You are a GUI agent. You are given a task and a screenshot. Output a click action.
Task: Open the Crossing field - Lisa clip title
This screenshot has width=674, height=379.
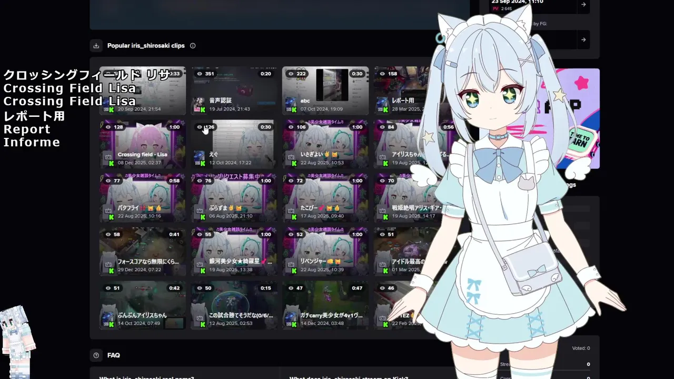(x=142, y=155)
